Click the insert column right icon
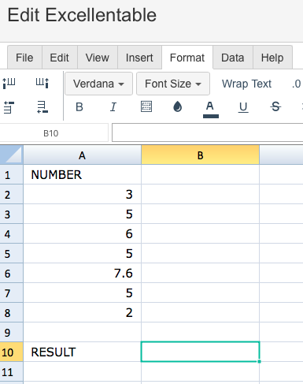The image size is (303, 384). pyautogui.click(x=42, y=83)
